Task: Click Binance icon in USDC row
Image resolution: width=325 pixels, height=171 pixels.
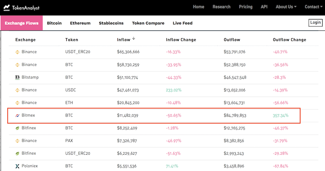Action: click(x=17, y=90)
